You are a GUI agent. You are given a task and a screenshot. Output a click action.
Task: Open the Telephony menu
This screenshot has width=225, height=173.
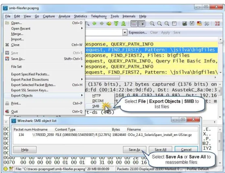pyautogui.click(x=99, y=16)
